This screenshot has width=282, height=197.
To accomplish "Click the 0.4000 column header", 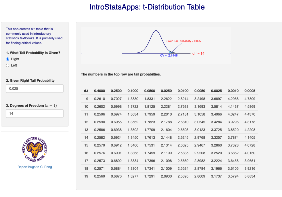I will tap(99, 91).
